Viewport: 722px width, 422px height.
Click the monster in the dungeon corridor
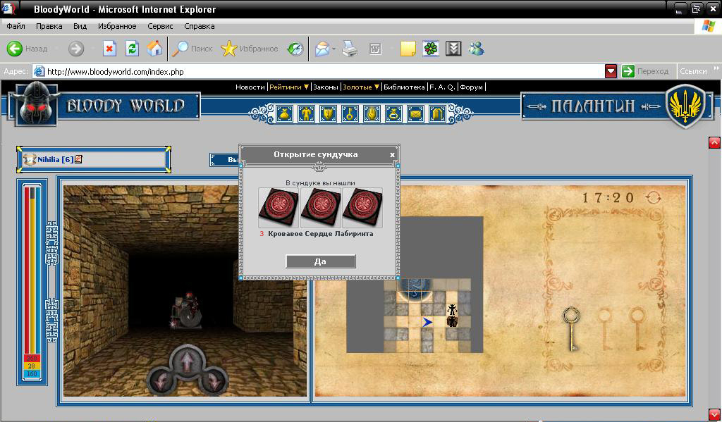(187, 311)
